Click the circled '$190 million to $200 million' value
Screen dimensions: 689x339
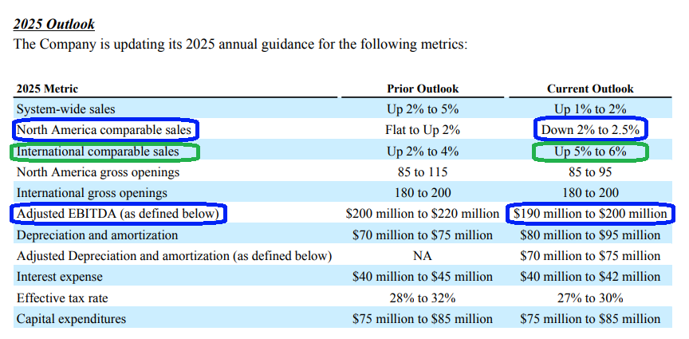(590, 214)
